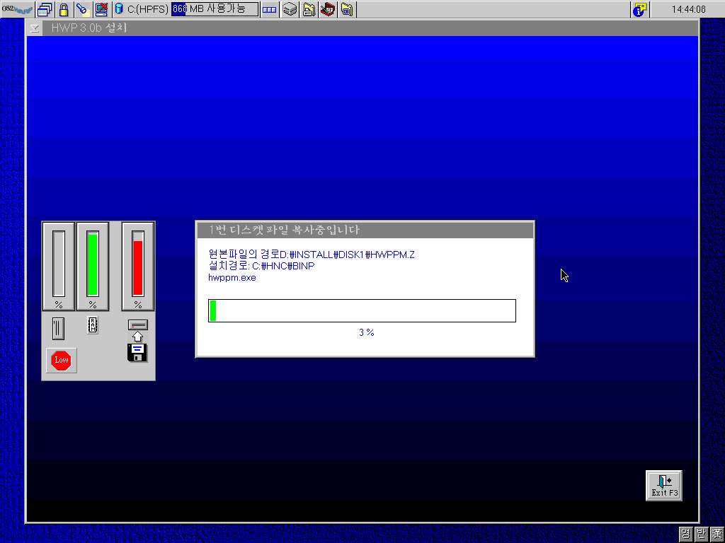Click the 3 % progress label
Viewport: 725px width, 543px height.
tap(367, 332)
